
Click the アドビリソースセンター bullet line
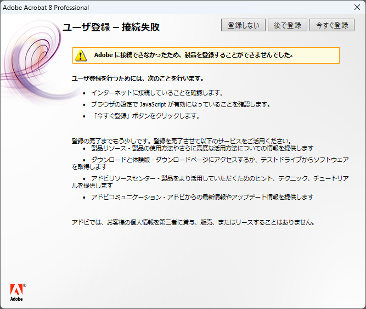click(x=210, y=182)
